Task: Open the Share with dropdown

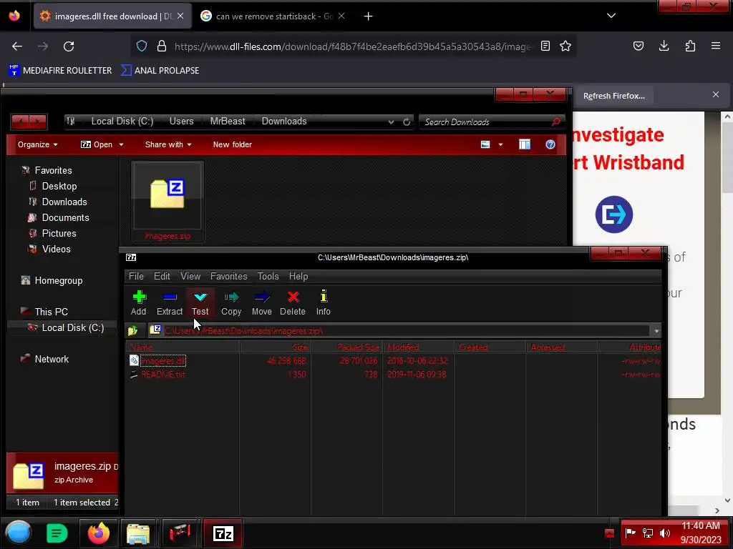Action: pyautogui.click(x=168, y=144)
